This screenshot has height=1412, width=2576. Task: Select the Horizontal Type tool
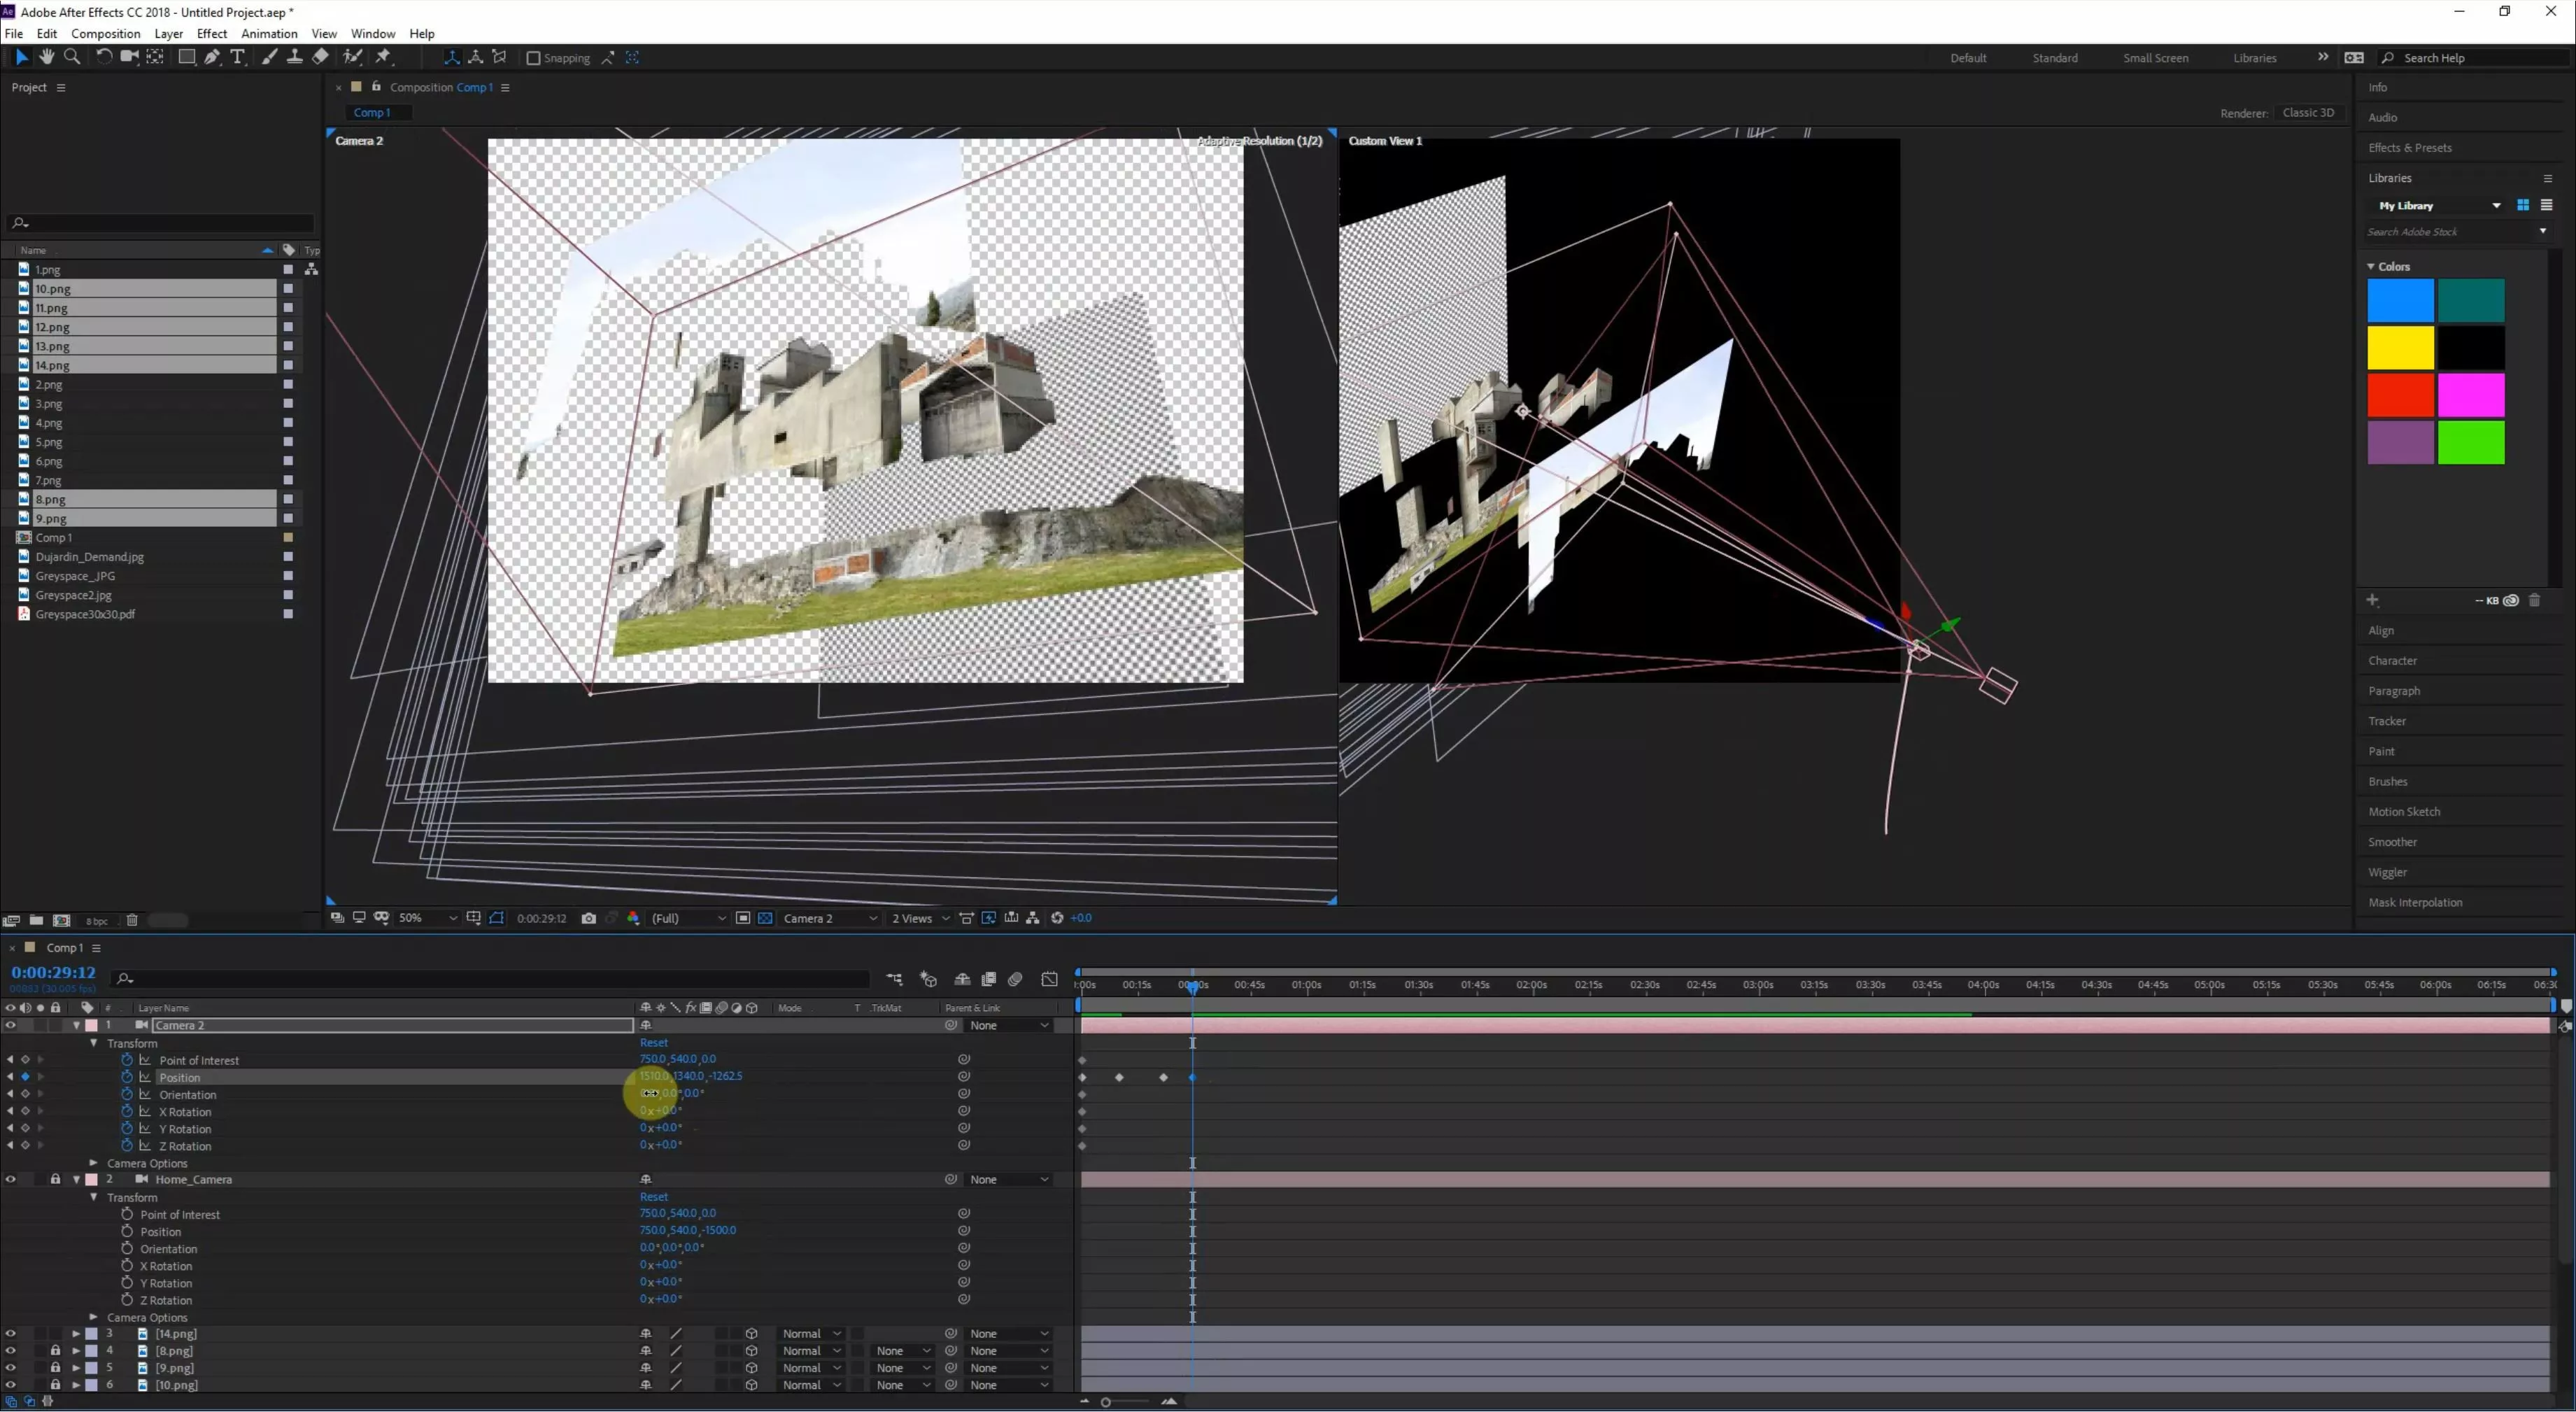pos(238,57)
